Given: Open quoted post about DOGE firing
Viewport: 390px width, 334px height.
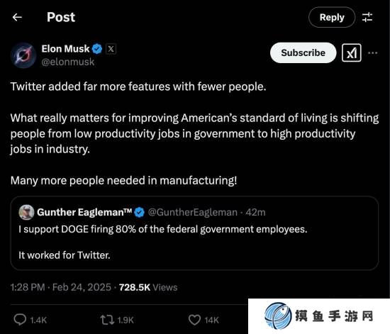Looking at the screenshot, I should pyautogui.click(x=194, y=233).
